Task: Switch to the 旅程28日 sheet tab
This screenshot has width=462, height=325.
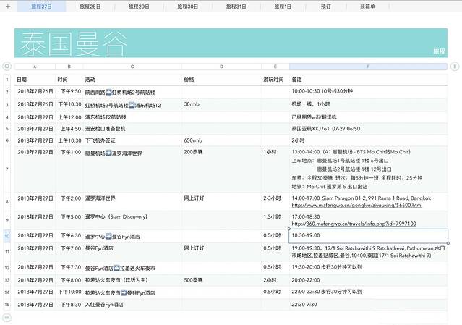Action: click(x=90, y=6)
